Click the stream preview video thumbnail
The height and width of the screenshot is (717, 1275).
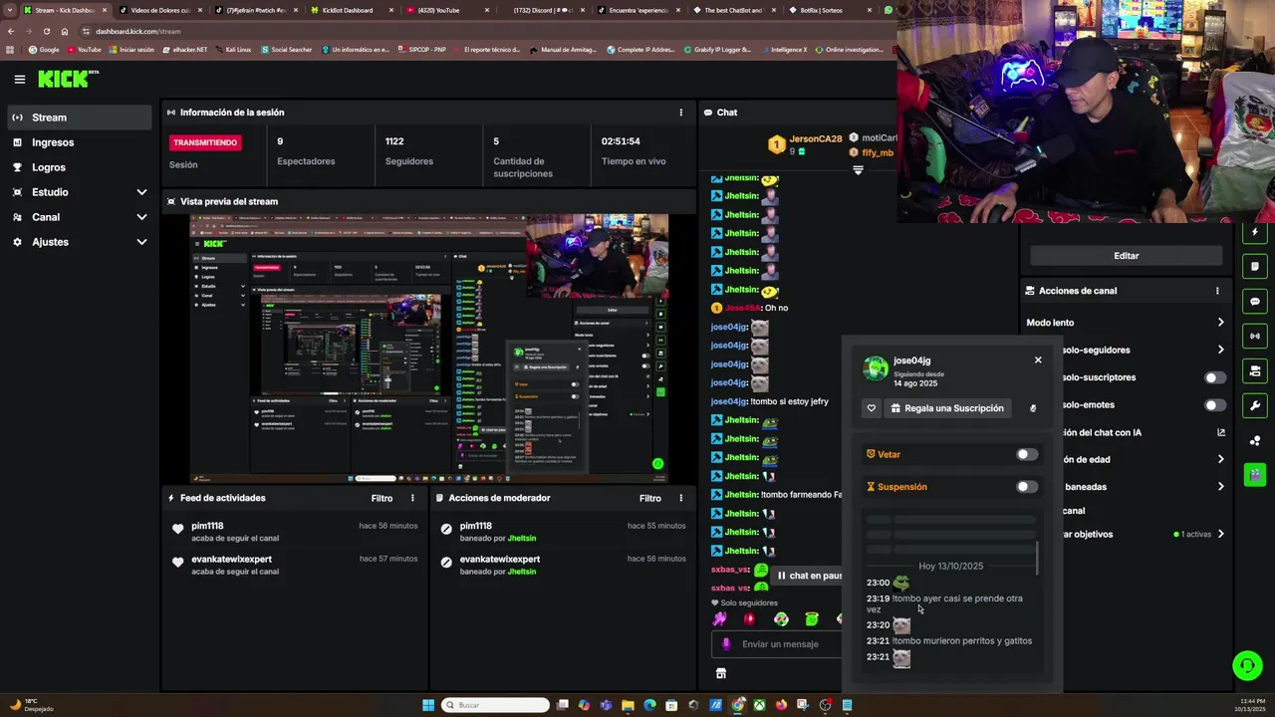tap(429, 348)
